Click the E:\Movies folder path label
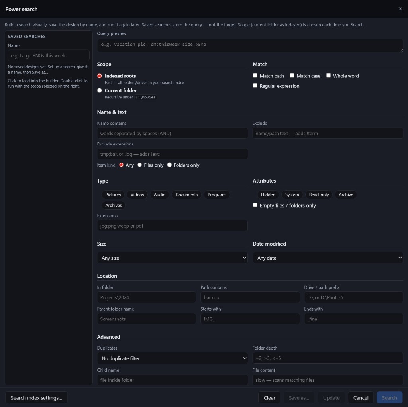 pyautogui.click(x=145, y=97)
